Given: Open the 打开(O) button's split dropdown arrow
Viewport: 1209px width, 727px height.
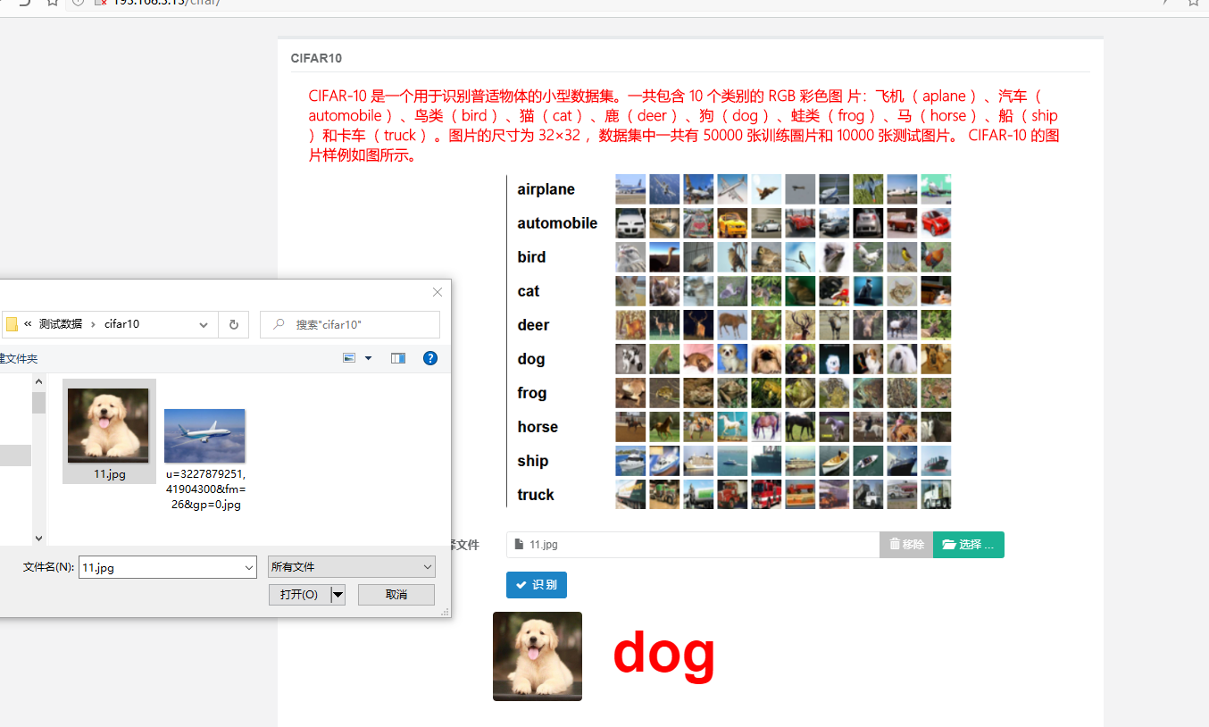Looking at the screenshot, I should point(336,594).
